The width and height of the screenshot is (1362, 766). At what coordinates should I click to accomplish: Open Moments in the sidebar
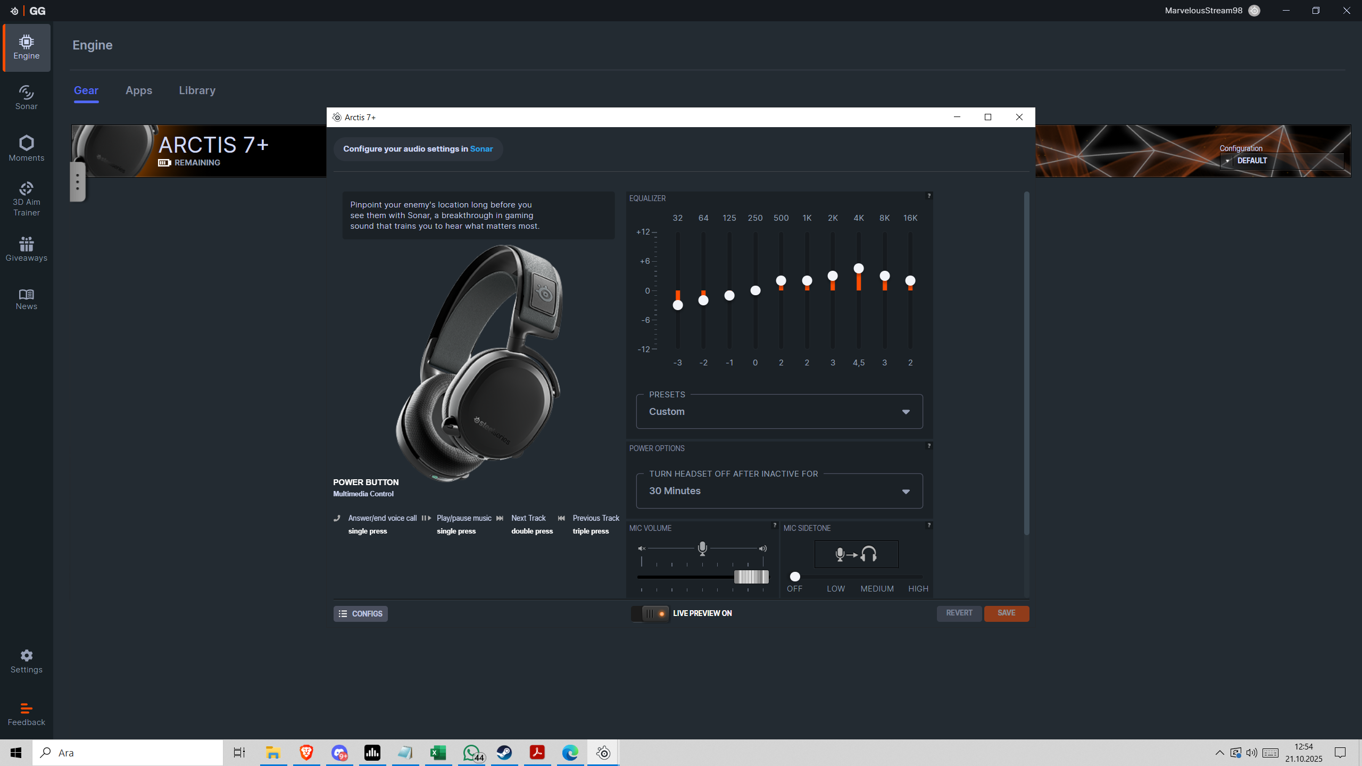(27, 148)
